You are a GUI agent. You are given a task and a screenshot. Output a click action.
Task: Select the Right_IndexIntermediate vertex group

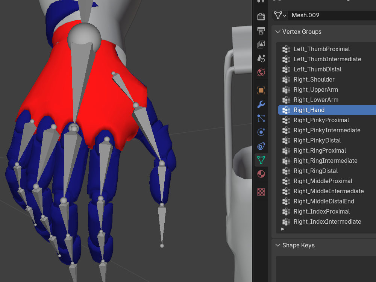327,221
